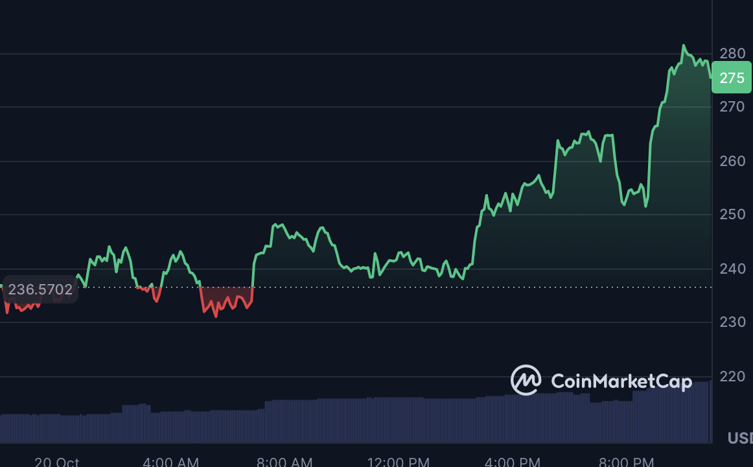Screen dimensions: 753x467
Task: Click the 8:00 PM time label
Action: tap(625, 462)
